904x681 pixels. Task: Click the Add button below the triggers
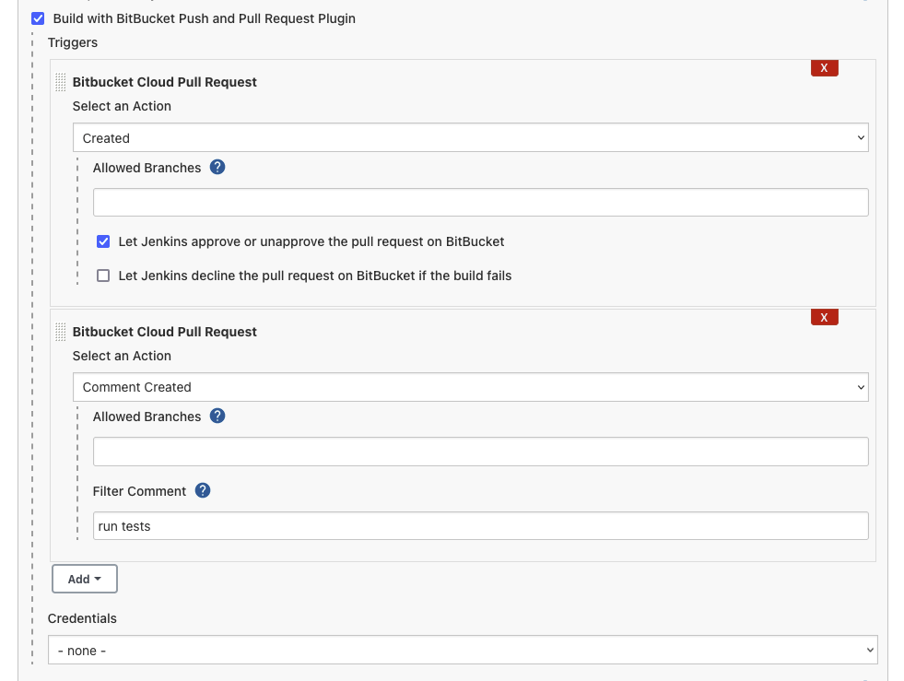[84, 579]
